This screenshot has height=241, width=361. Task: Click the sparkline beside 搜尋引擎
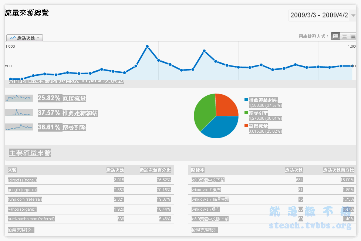click(x=19, y=127)
